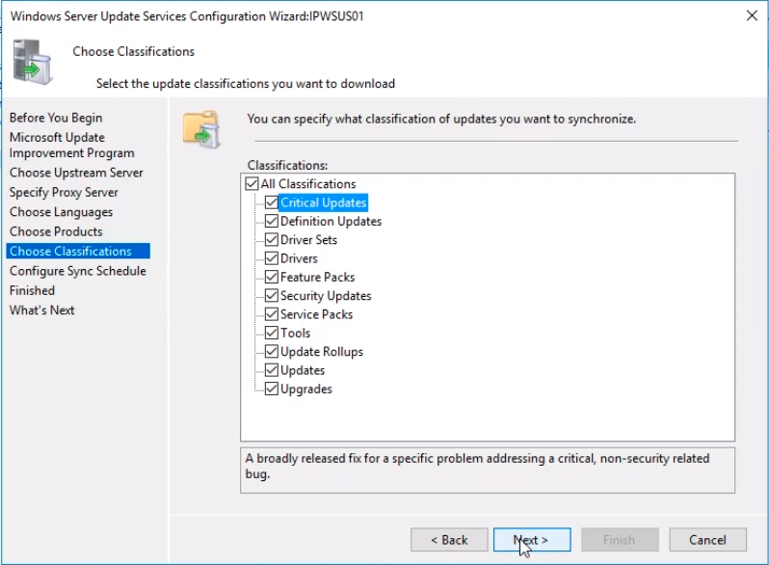This screenshot has height=565, width=769.
Task: Toggle the Update Rollups checkbox
Action: pos(271,352)
